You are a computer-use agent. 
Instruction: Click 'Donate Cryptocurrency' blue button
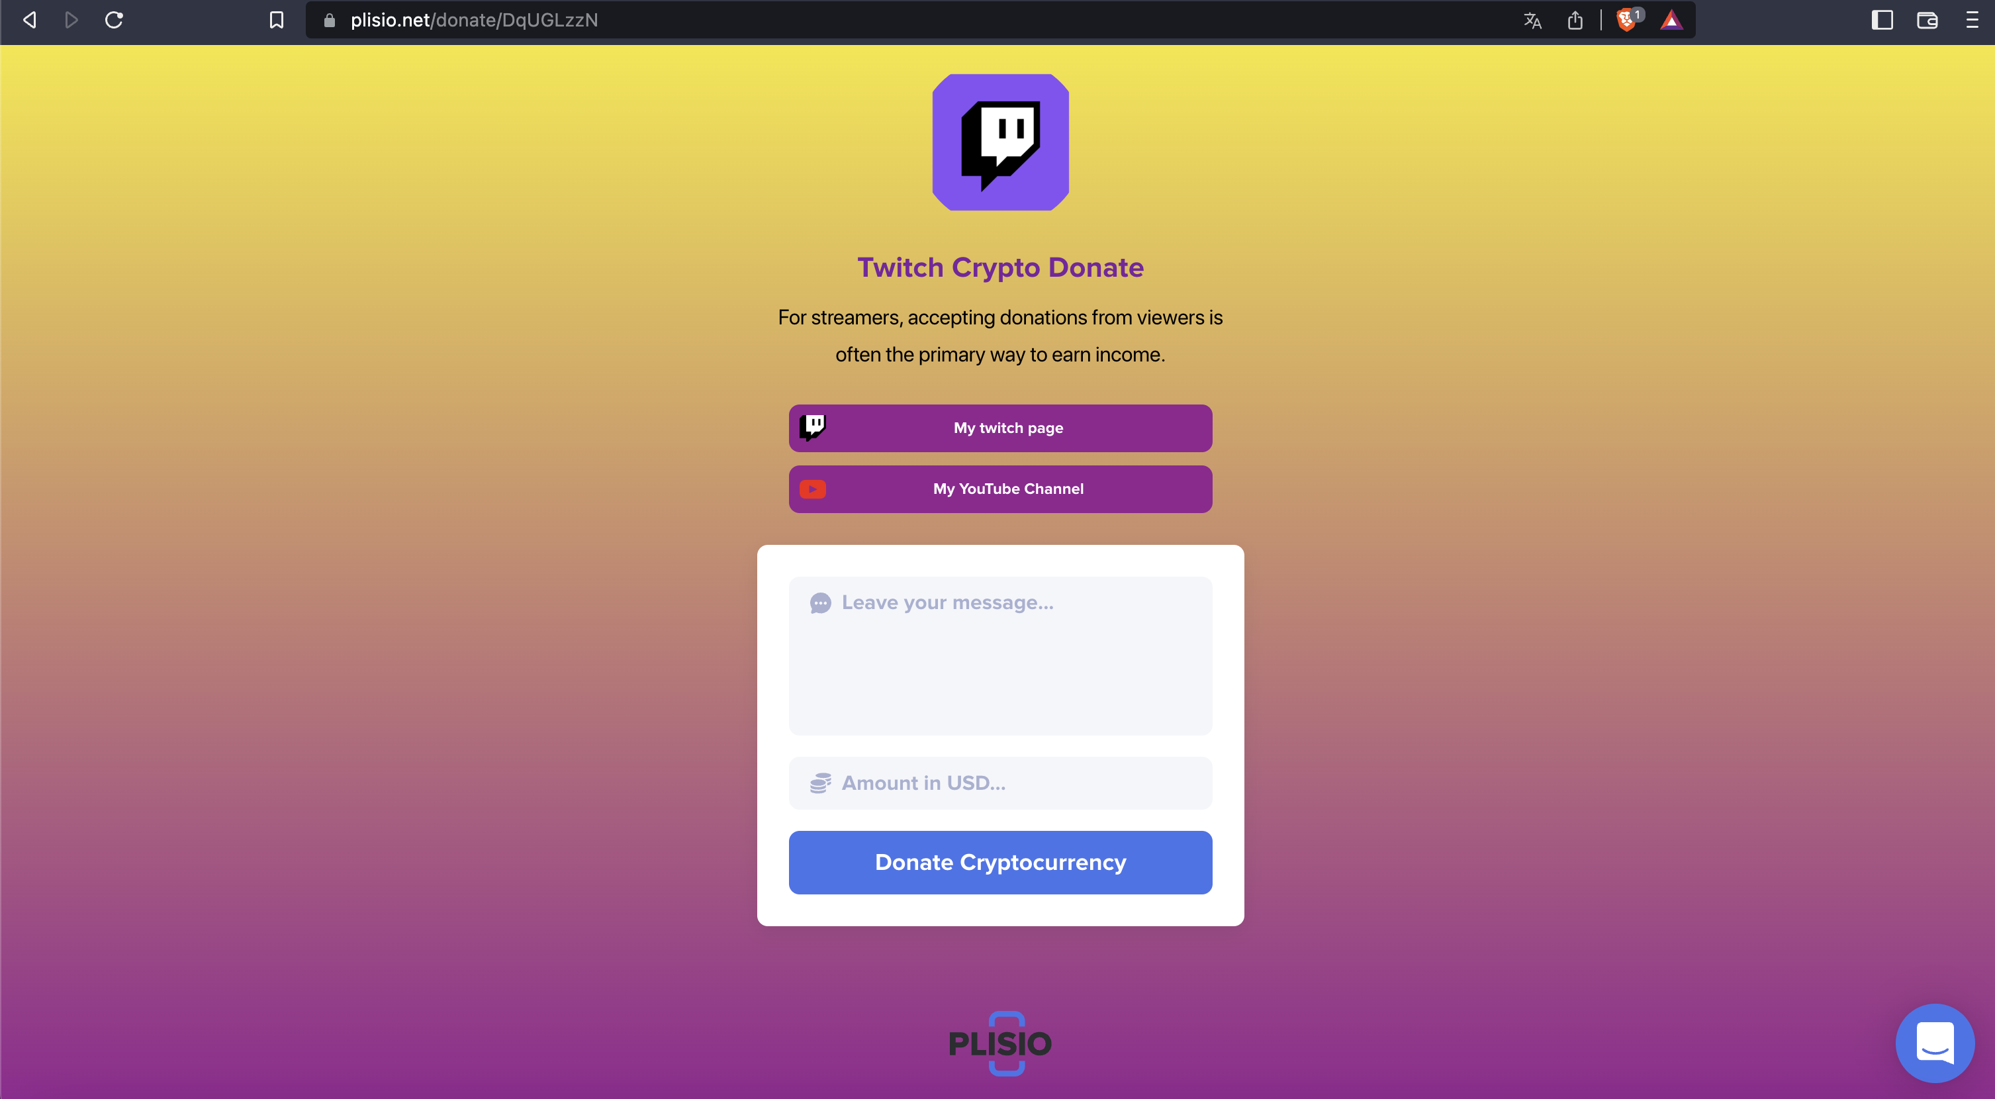tap(999, 861)
